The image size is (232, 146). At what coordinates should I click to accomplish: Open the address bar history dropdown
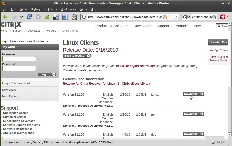[x=176, y=17]
